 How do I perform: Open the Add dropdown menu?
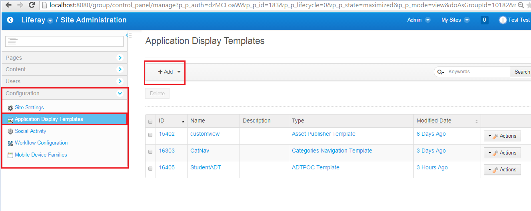(x=169, y=72)
